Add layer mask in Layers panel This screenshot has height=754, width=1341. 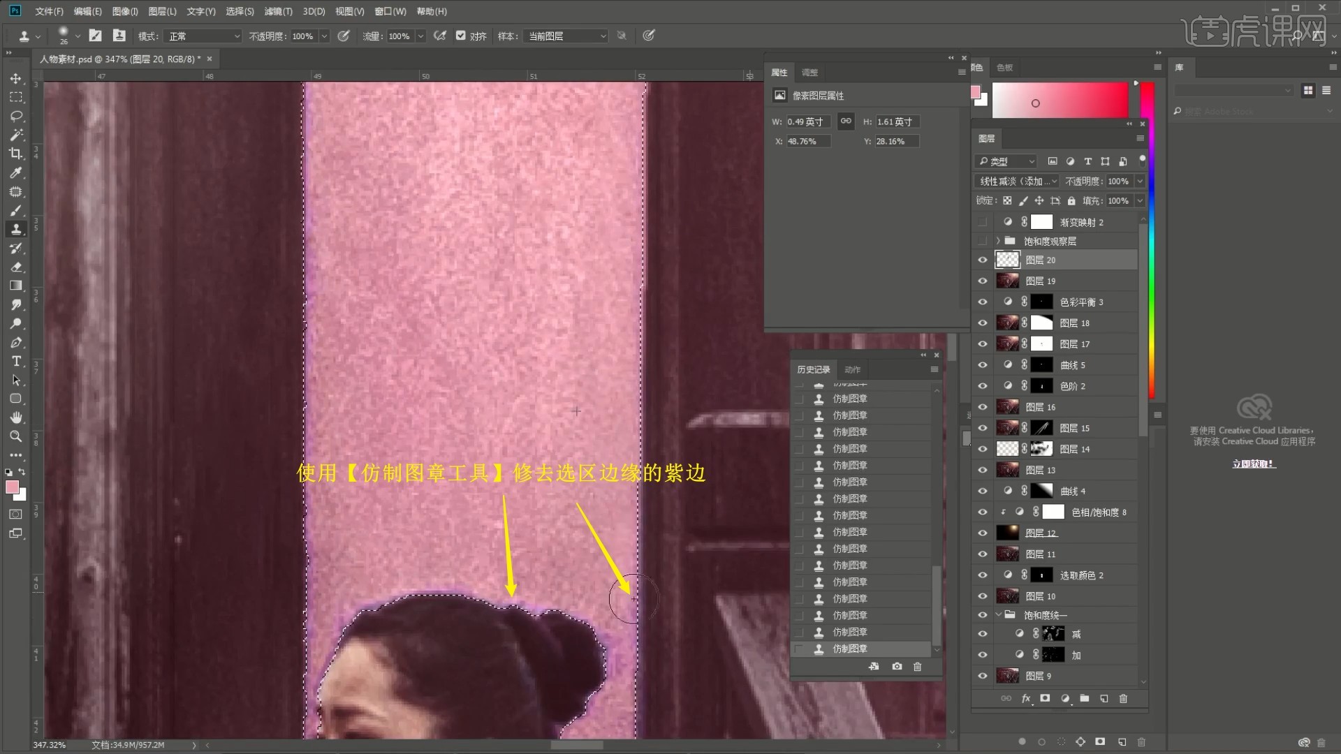tap(1045, 698)
